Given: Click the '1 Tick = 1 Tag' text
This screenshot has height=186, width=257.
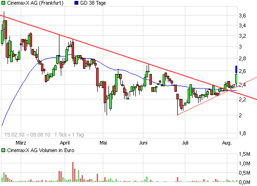Looking at the screenshot, I should 69,135.
